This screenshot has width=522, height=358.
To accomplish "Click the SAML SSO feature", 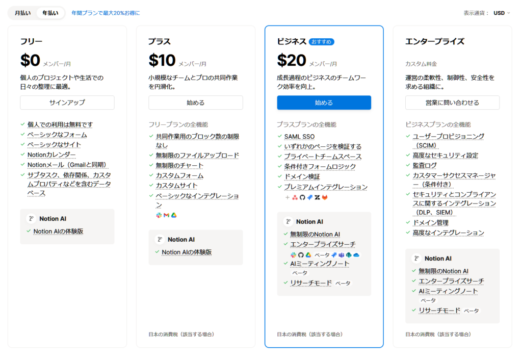I will tap(299, 137).
